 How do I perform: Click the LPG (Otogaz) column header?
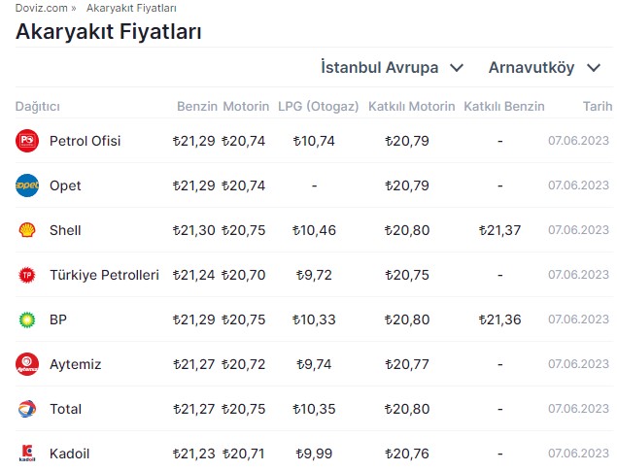coord(318,106)
